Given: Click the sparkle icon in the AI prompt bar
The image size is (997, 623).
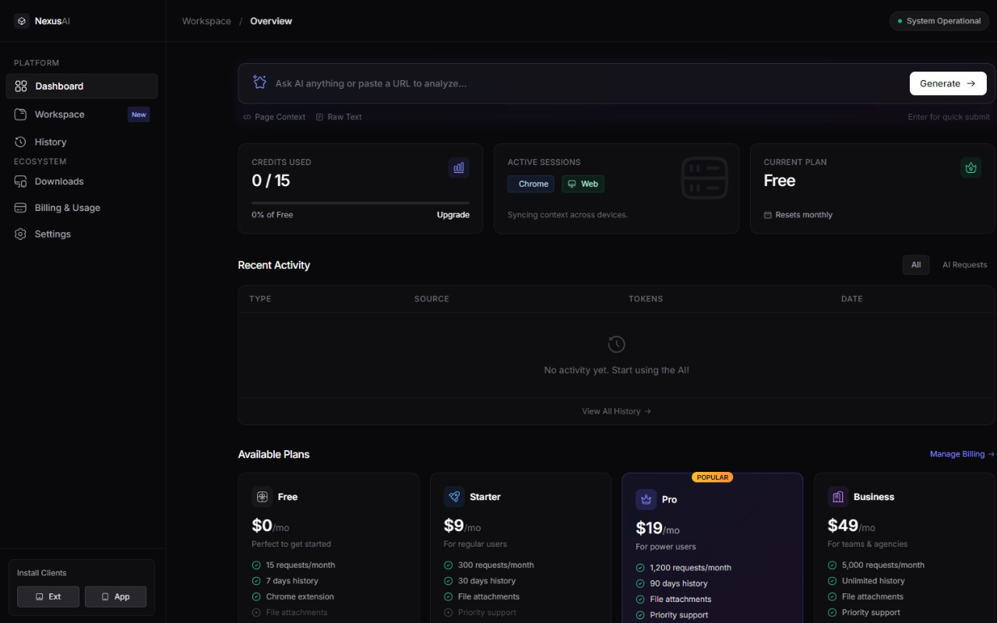Looking at the screenshot, I should tap(259, 81).
